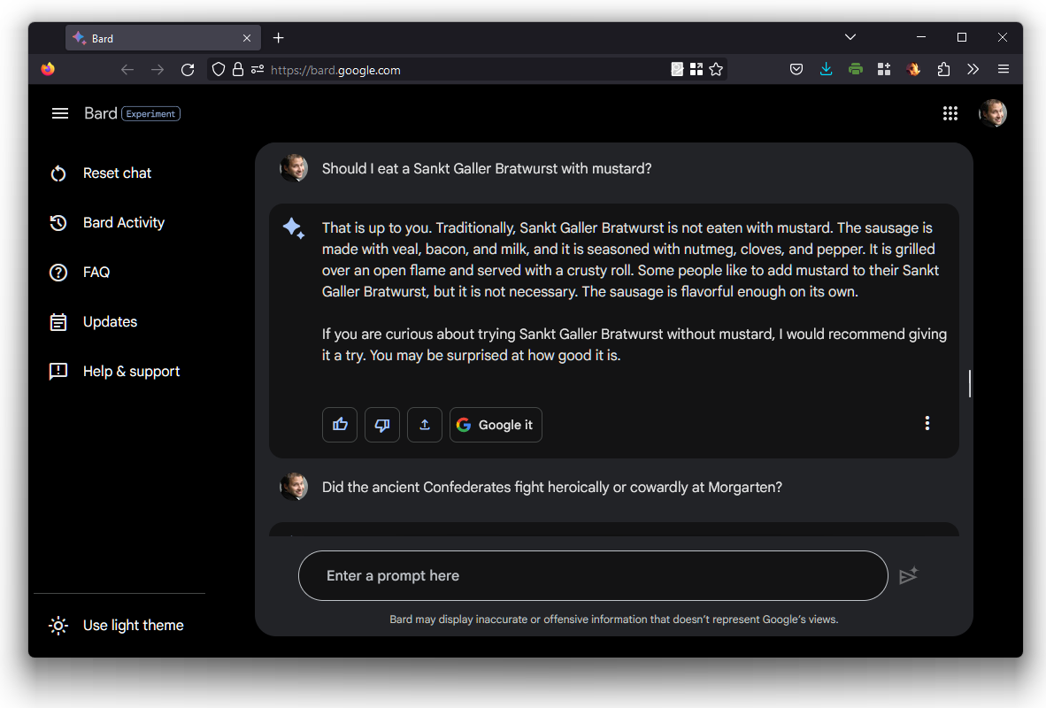Click the tiles extension icon next to printer
The image size is (1046, 708).
884,69
